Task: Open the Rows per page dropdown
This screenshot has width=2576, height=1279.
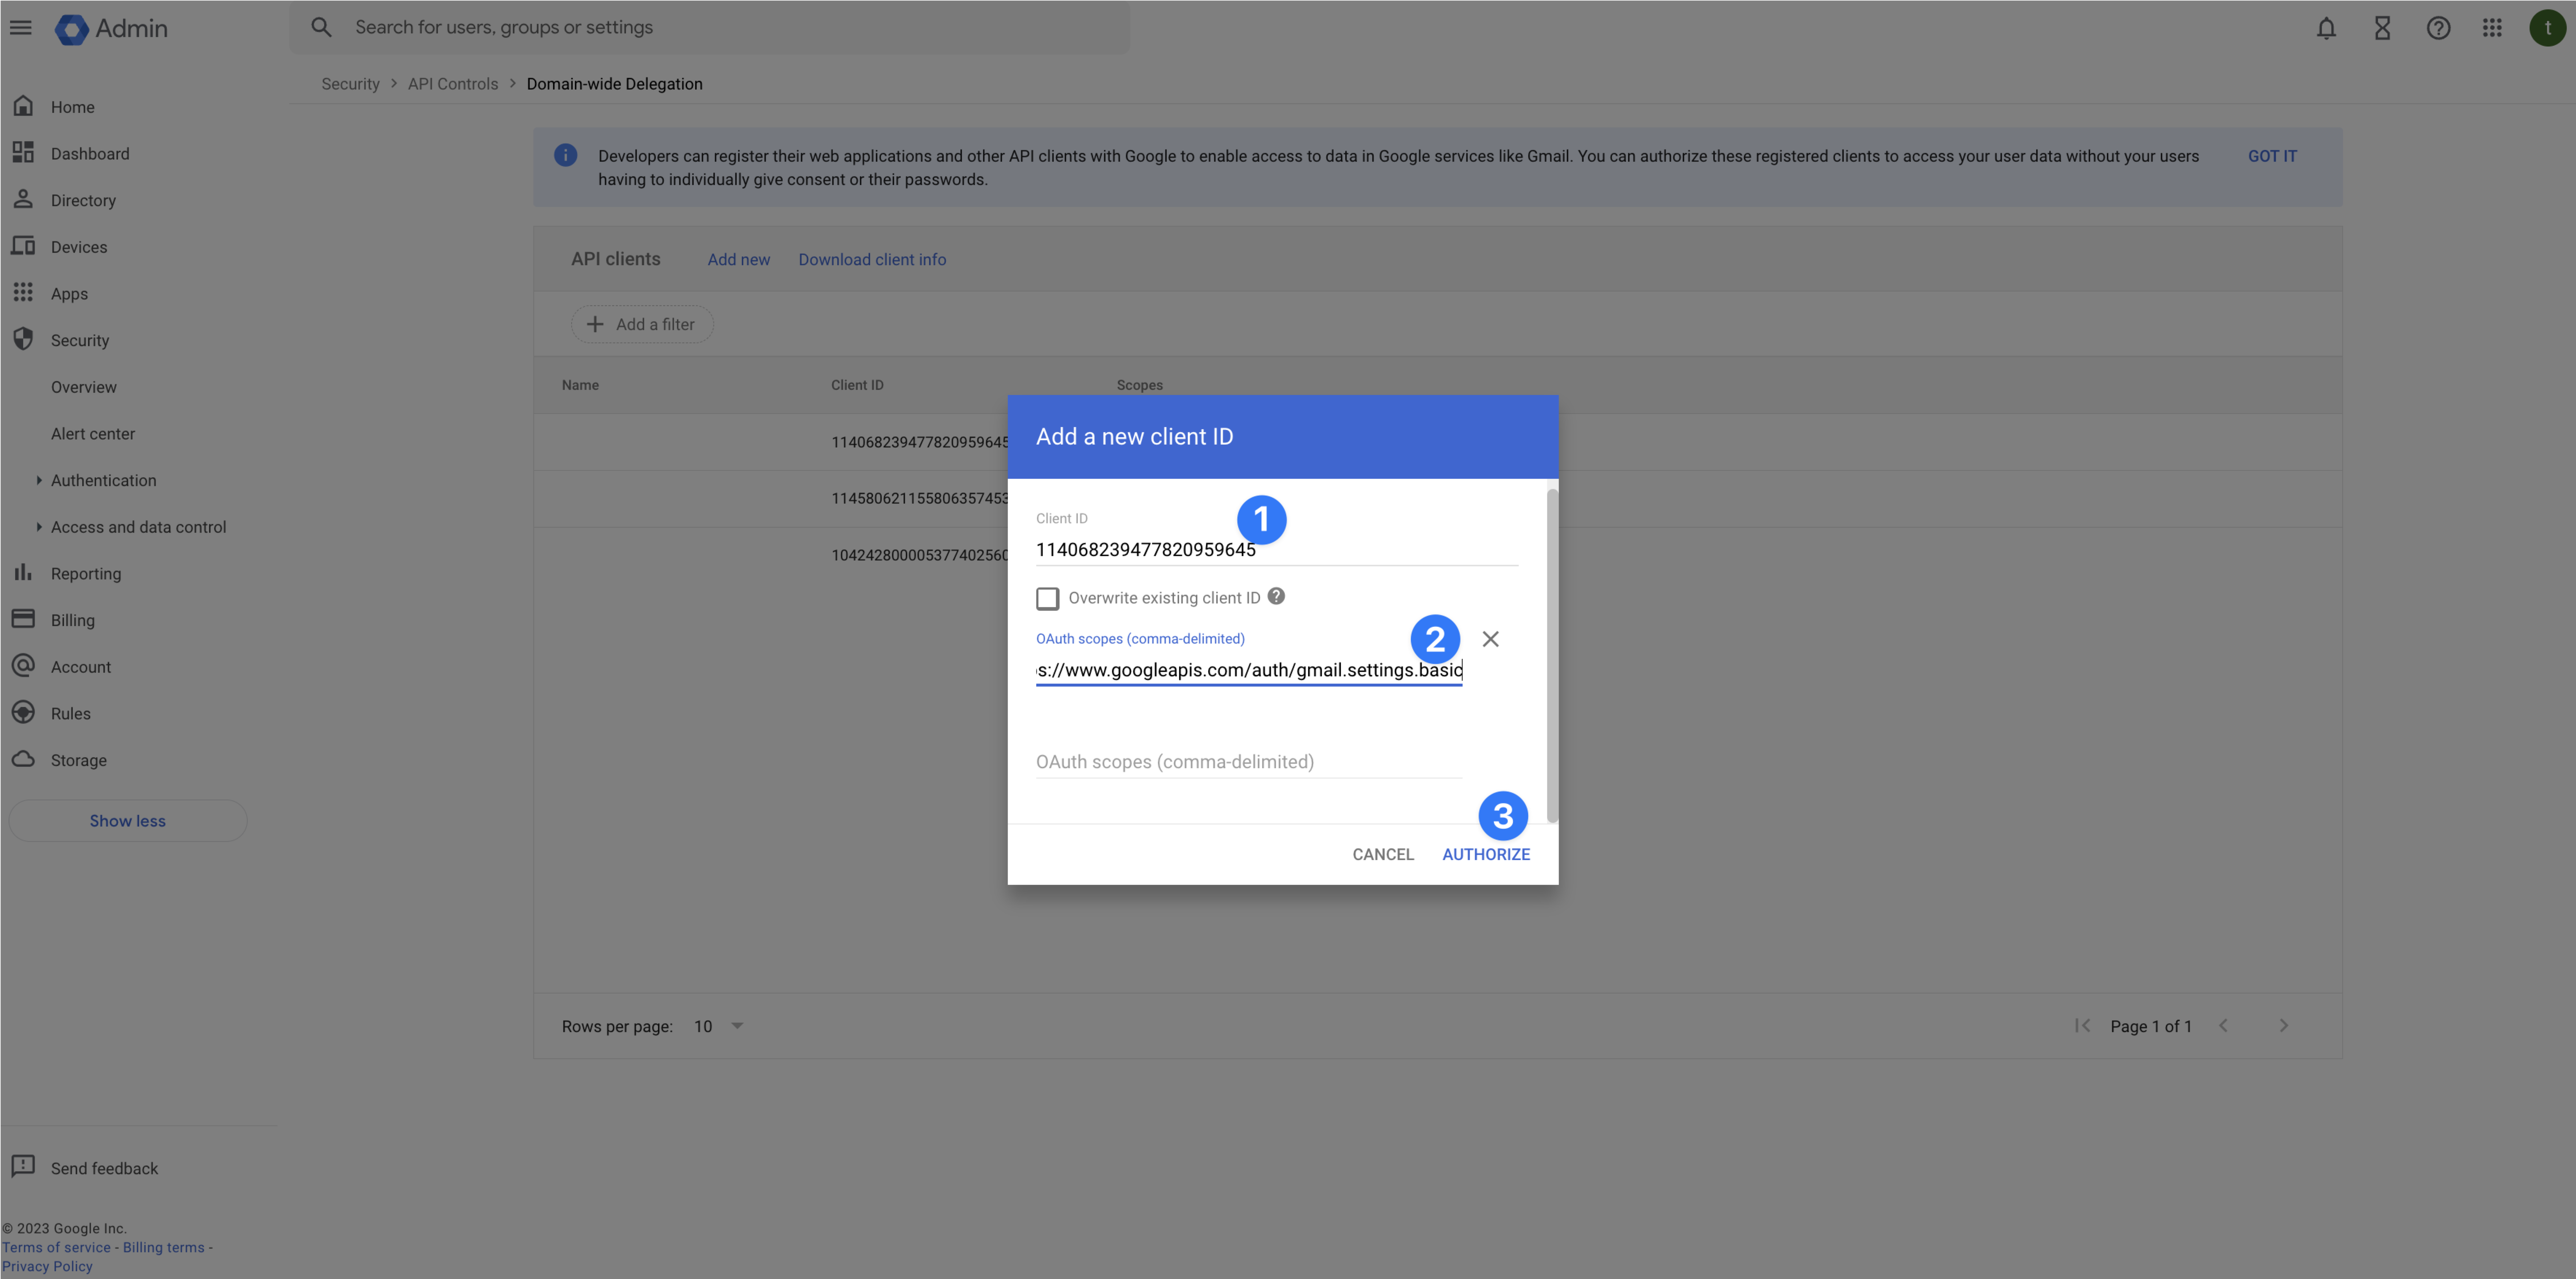Action: pyautogui.click(x=720, y=1026)
